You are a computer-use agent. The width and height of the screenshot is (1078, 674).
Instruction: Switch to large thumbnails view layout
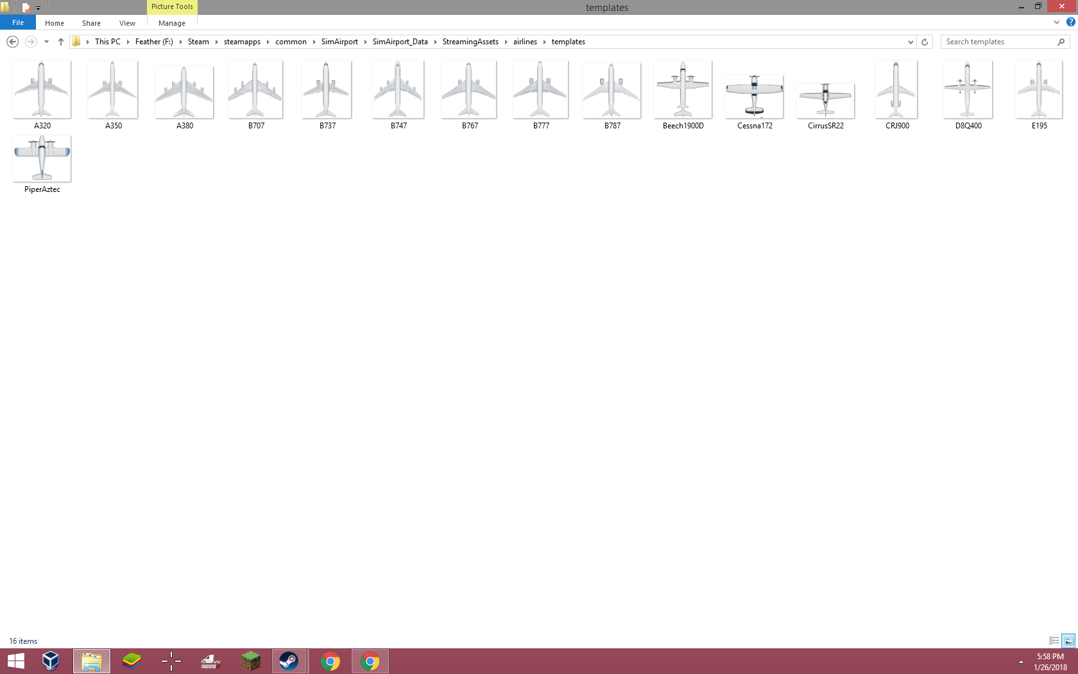tap(1068, 641)
